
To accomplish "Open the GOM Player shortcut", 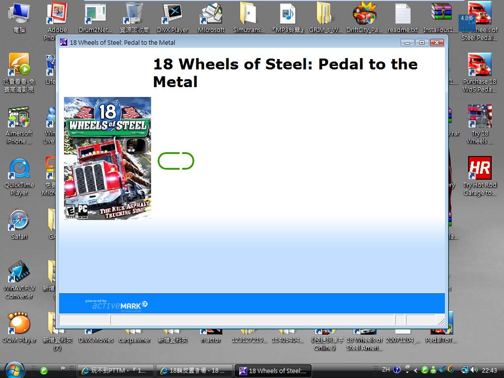I will click(x=19, y=324).
